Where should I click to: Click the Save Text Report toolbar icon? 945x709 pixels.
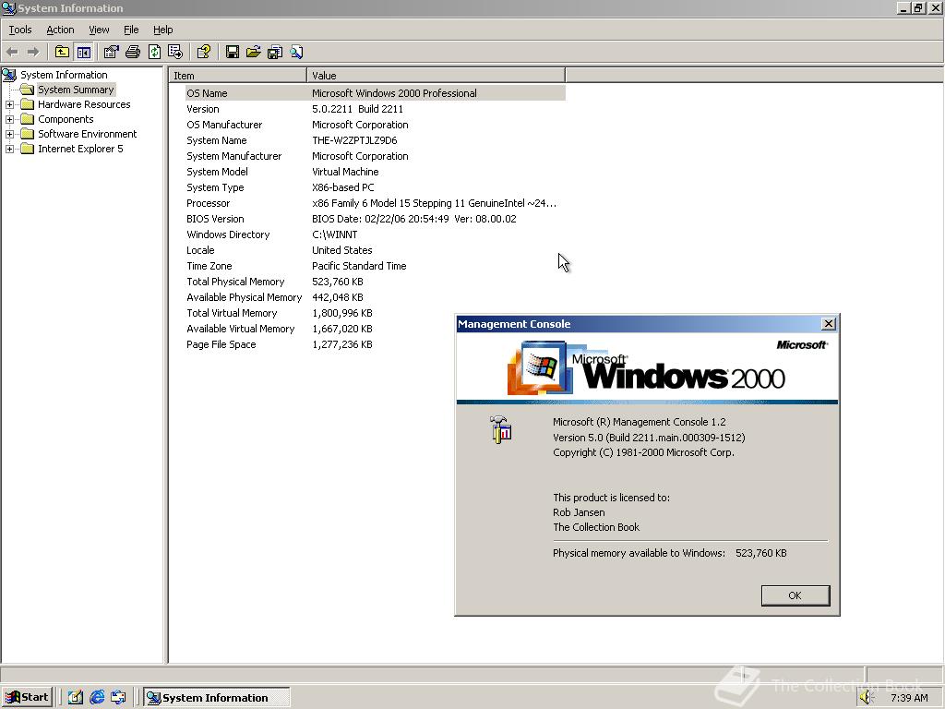pos(275,53)
